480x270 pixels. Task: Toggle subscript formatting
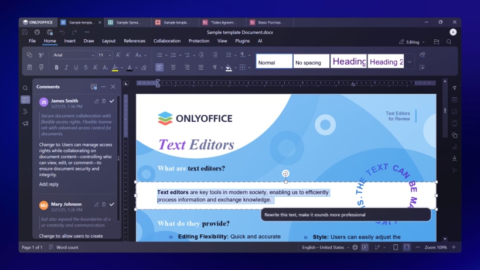pyautogui.click(x=105, y=67)
